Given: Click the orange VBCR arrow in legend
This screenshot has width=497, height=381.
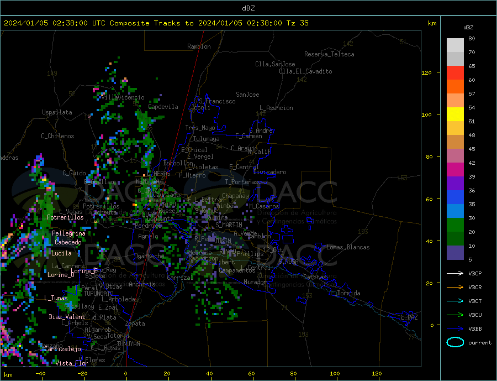Looking at the screenshot, I should point(456,288).
